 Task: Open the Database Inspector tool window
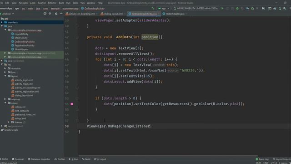pos(39,159)
